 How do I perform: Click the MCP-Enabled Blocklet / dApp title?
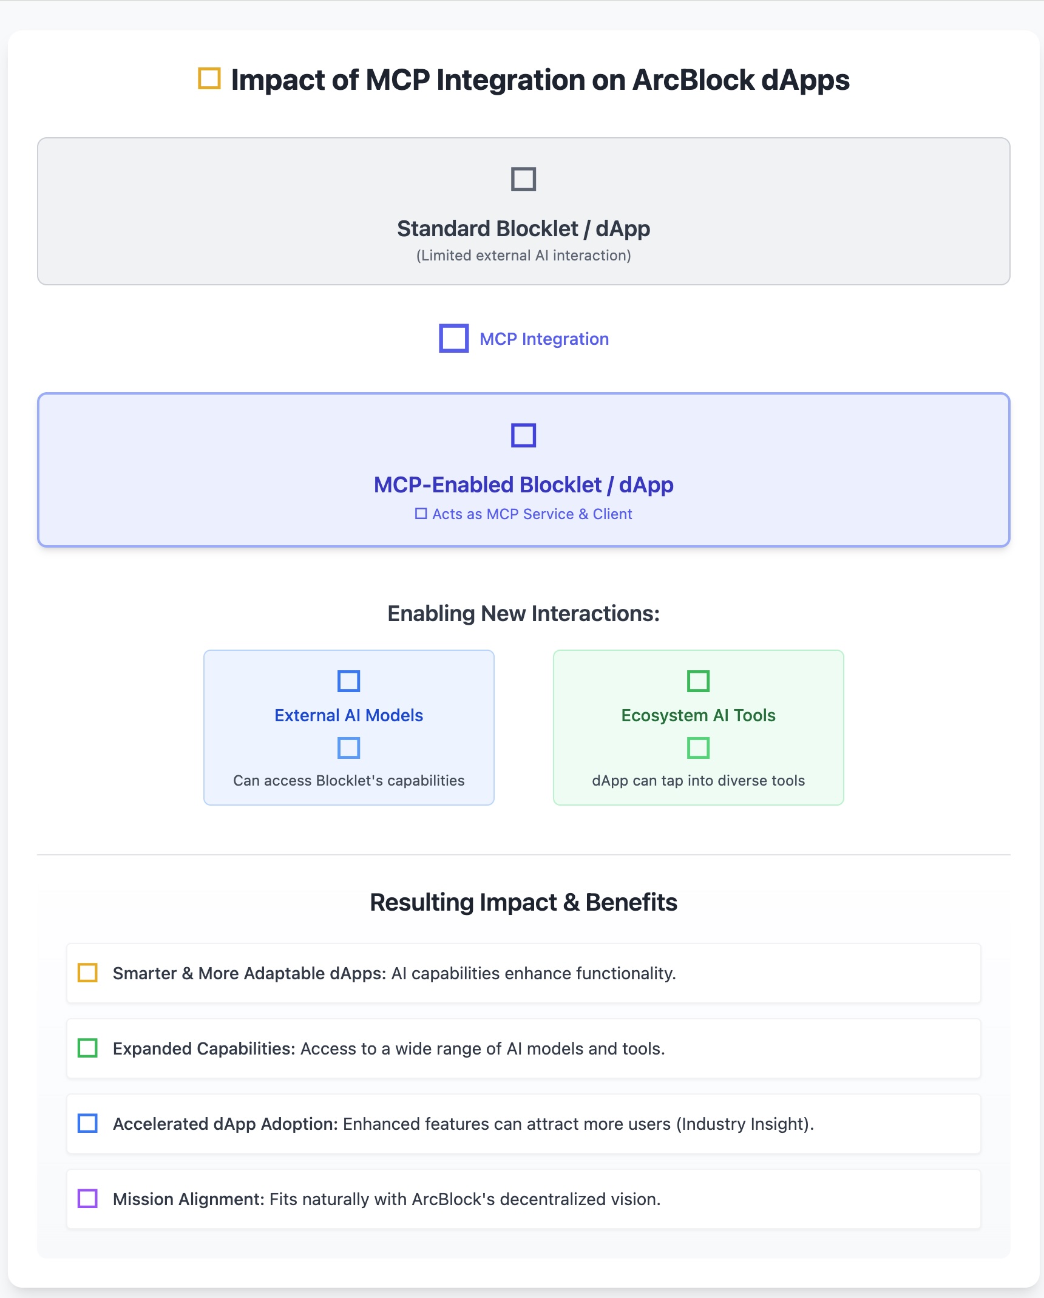coord(523,485)
